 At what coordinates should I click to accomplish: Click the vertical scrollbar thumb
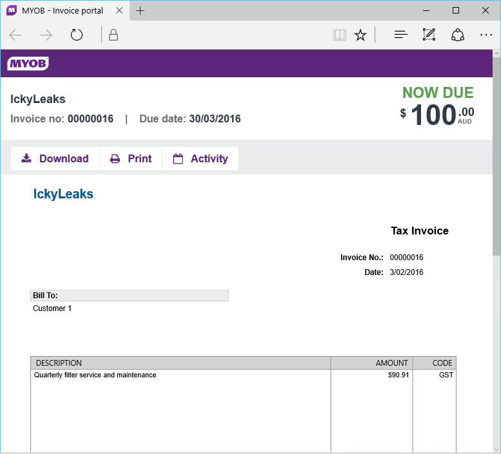tap(496, 155)
